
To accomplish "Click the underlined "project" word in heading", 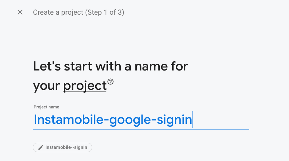I will (85, 86).
